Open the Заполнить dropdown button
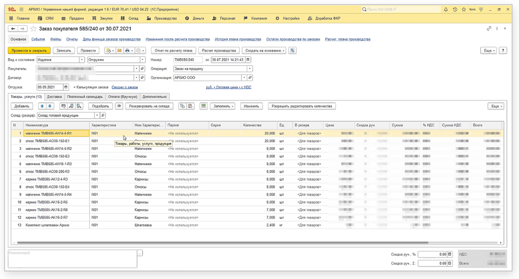The image size is (519, 279). pyautogui.click(x=222, y=106)
